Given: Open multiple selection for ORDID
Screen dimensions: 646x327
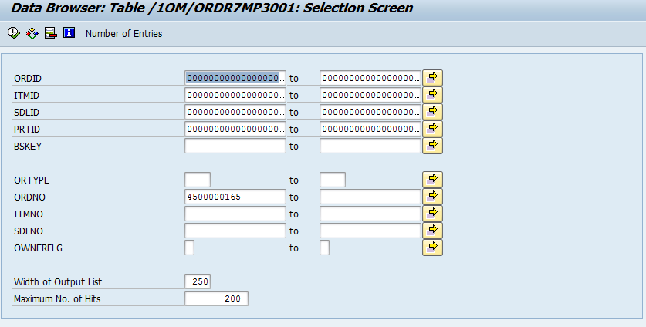Looking at the screenshot, I should [432, 77].
